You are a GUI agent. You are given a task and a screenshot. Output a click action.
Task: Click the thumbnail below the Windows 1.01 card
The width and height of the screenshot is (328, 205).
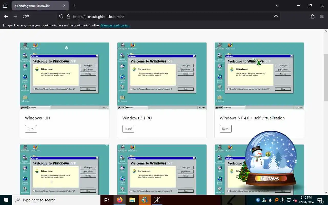65,170
